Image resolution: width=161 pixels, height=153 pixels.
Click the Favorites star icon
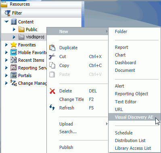click(14, 45)
